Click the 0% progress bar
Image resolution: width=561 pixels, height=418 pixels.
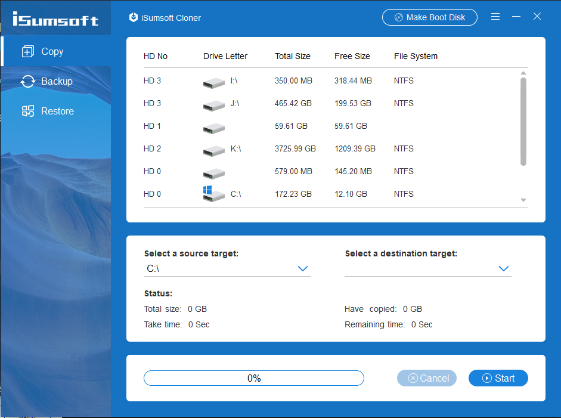pyautogui.click(x=254, y=378)
